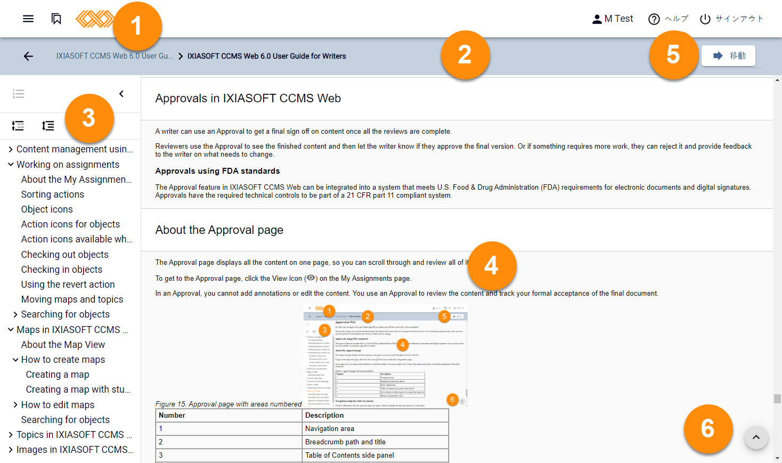Image resolution: width=782 pixels, height=463 pixels.
Task: Click the collapse all TOC items icon
Action: click(x=18, y=126)
